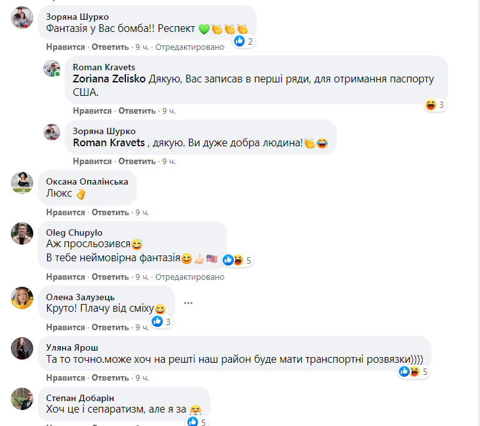Open Oleg Chupylo's profile avatar
The image size is (480, 426).
[x=22, y=234]
